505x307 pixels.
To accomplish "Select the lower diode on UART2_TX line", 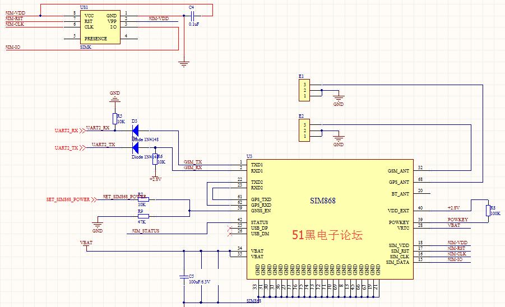I will point(135,148).
